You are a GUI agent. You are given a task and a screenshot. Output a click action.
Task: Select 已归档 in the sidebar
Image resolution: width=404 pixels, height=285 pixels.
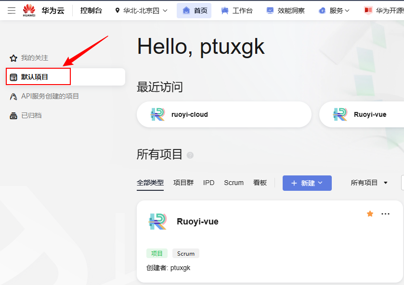point(31,115)
